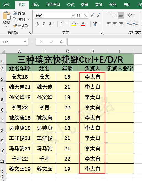Click cell 李太白 in row 12
This screenshot has width=142, height=181.
point(92,169)
